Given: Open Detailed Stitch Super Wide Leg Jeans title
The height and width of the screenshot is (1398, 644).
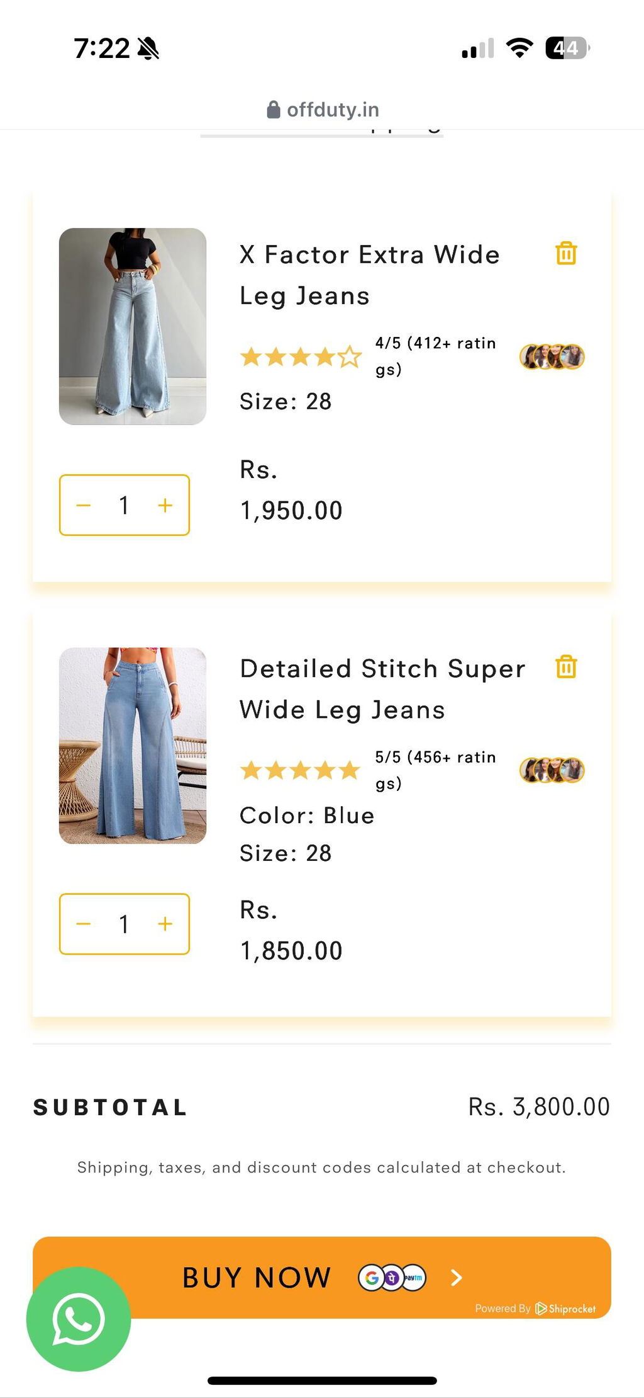Looking at the screenshot, I should click(x=382, y=689).
